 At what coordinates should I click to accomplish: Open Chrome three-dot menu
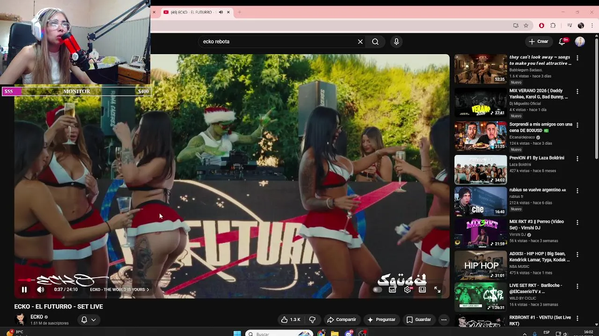[x=592, y=26]
